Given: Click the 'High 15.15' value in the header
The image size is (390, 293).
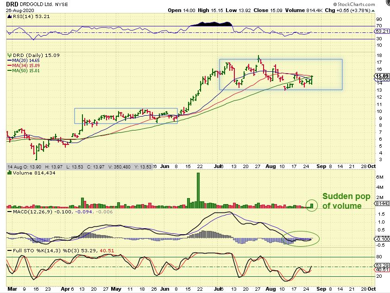Looking at the screenshot, I should point(210,10).
